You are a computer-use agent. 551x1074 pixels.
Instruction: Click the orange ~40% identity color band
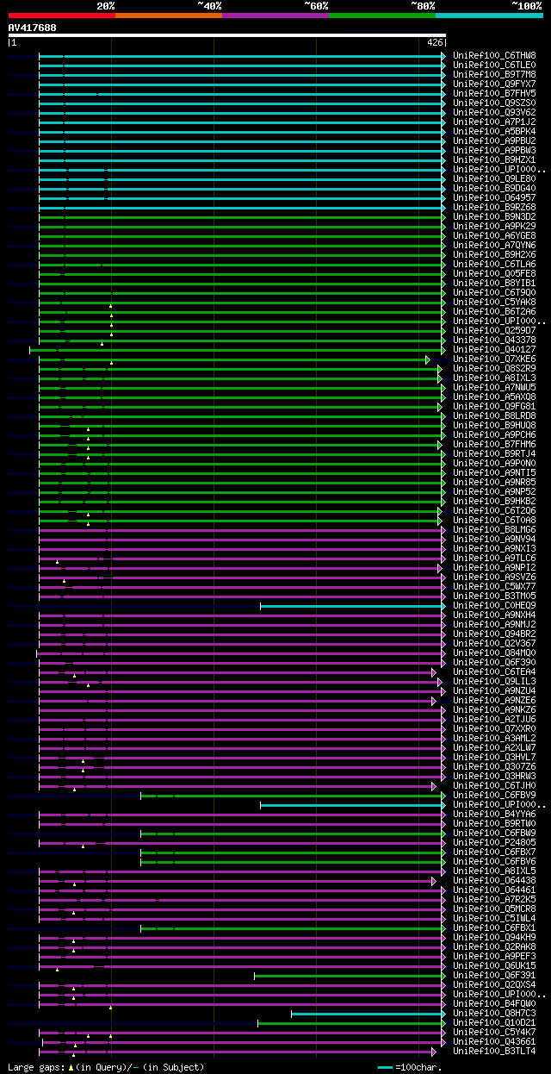pyautogui.click(x=168, y=16)
